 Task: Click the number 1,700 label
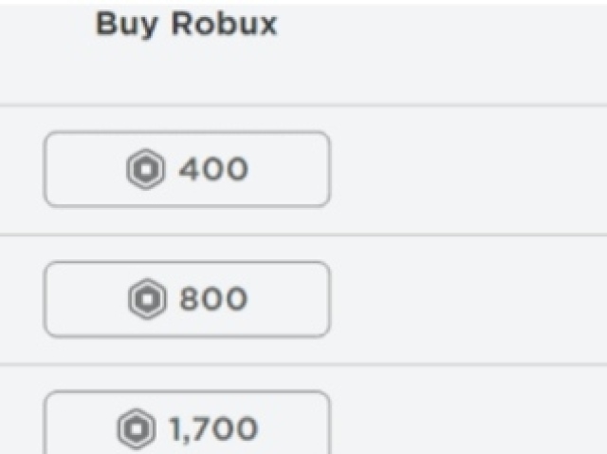(213, 429)
